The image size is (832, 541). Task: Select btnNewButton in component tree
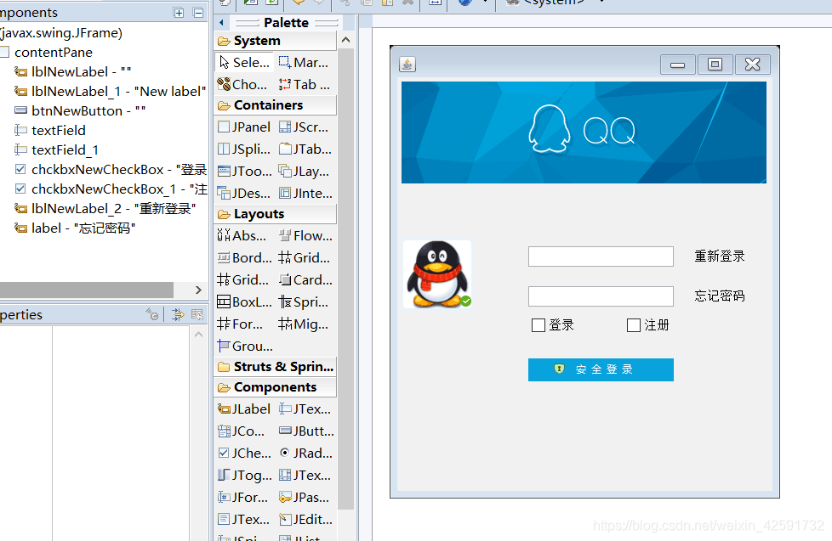pos(80,110)
